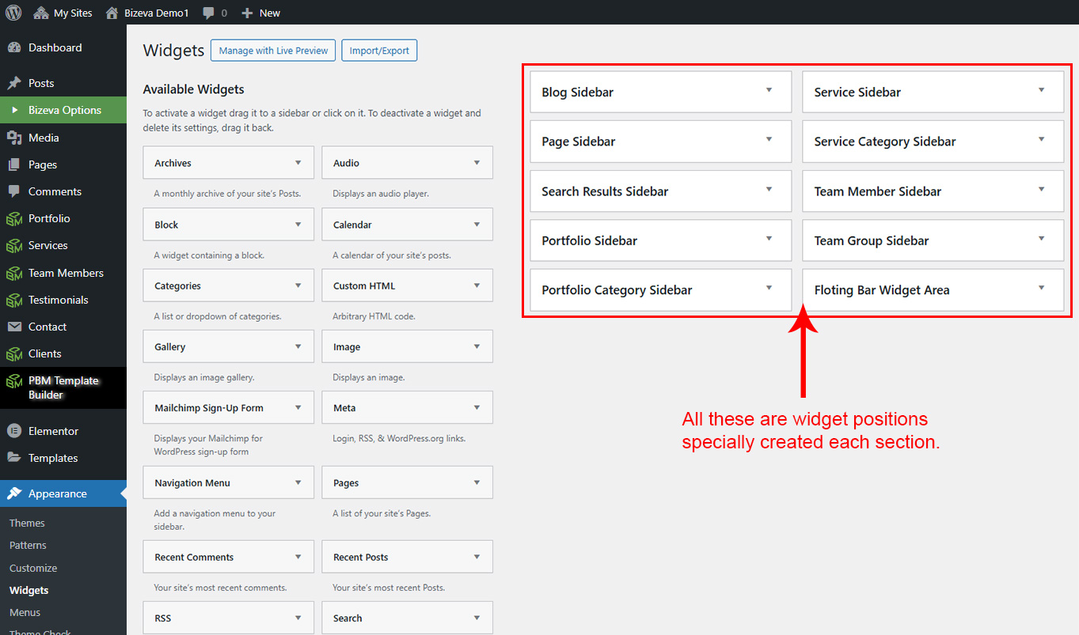Expand the Archives widget arrow
Viewport: 1079px width, 635px height.
coord(298,163)
